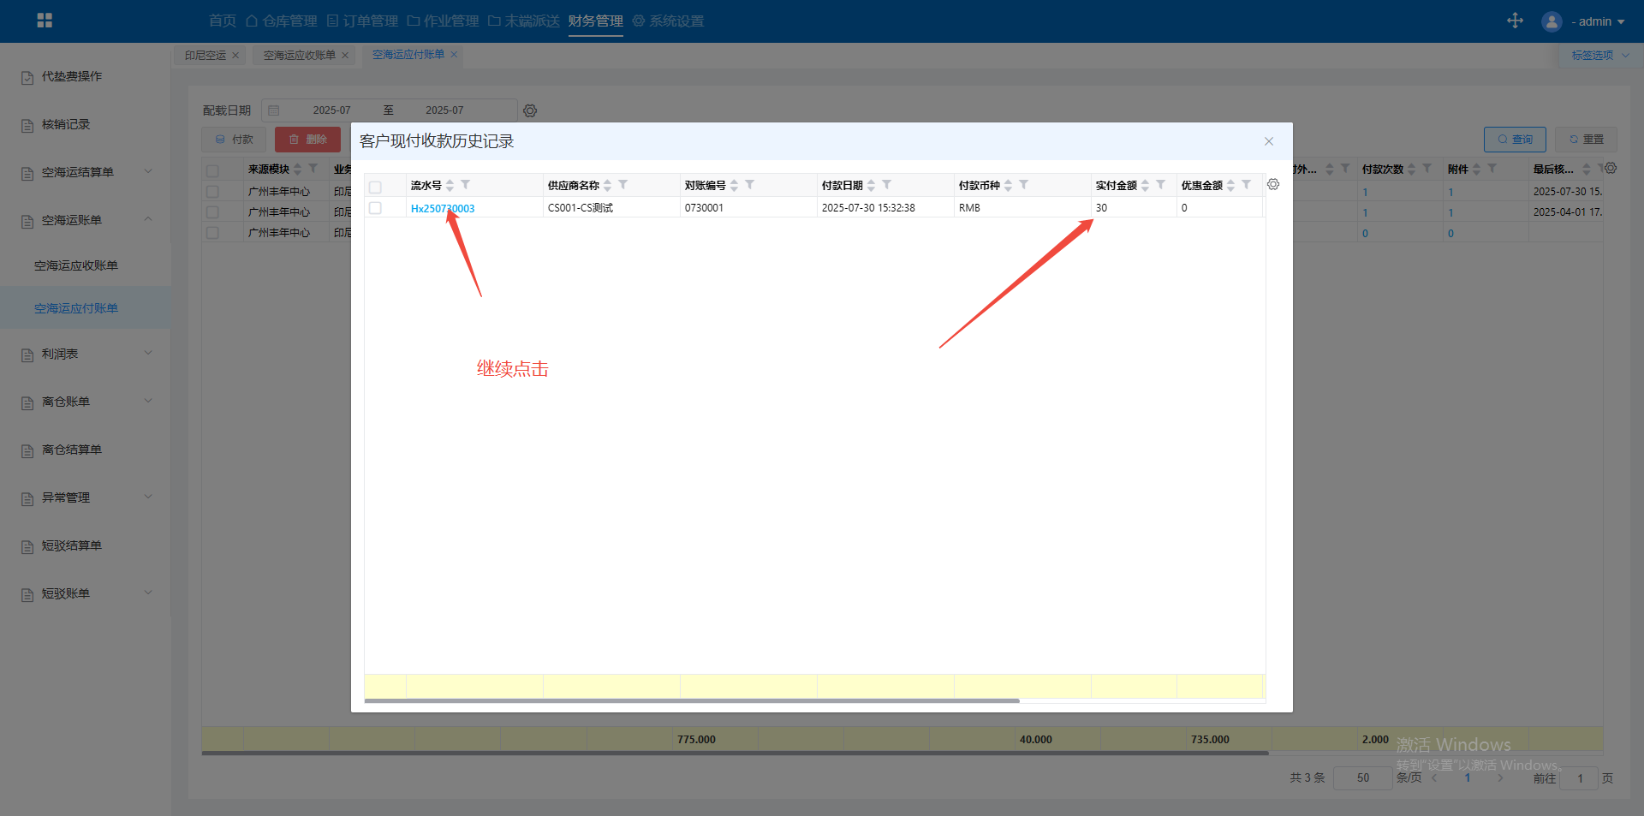
Task: Click filter icon on 对账编号 column
Action: click(749, 185)
